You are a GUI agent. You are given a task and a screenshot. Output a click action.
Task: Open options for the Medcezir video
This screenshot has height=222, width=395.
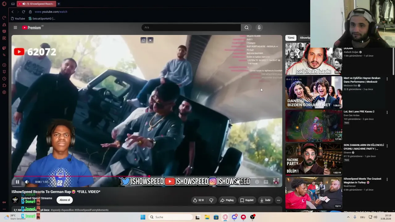[x=387, y=79]
